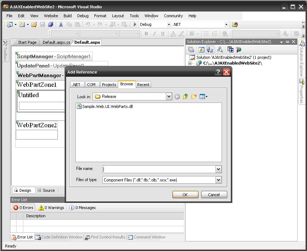307x251 pixels.
Task: Click the Properties icon in Solution Explorer toolbar
Action: click(191, 49)
